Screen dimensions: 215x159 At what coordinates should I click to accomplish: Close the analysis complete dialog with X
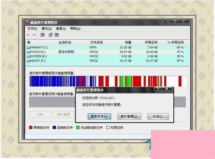pyautogui.click(x=167, y=89)
